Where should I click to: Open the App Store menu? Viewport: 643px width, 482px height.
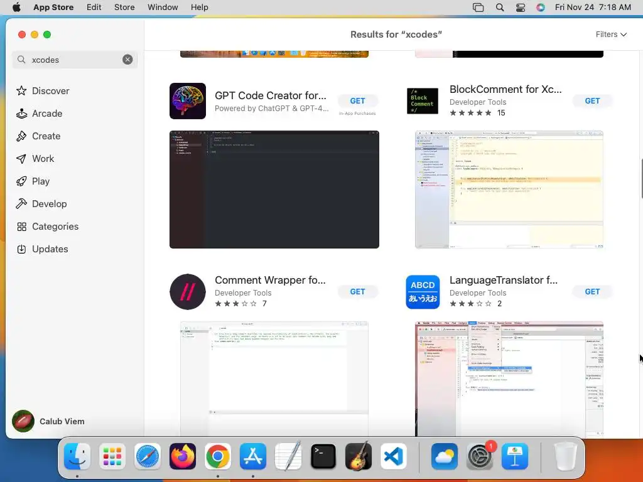[x=53, y=8]
